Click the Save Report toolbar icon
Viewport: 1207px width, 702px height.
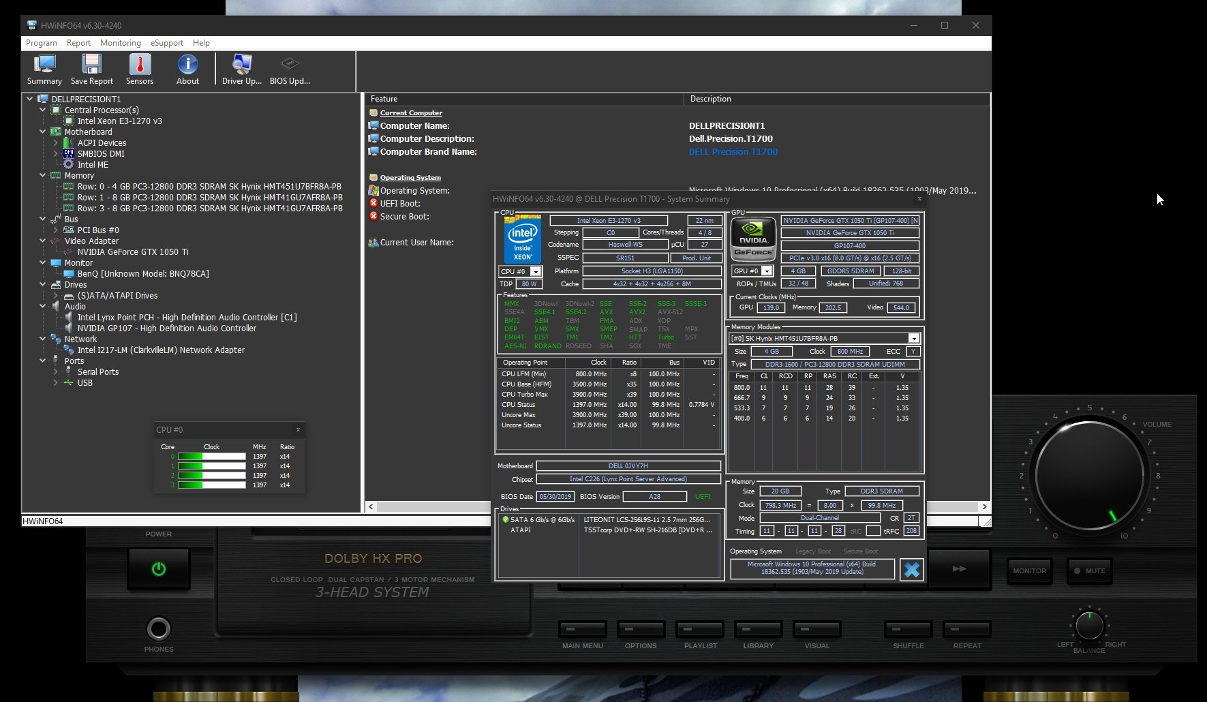coord(92,70)
